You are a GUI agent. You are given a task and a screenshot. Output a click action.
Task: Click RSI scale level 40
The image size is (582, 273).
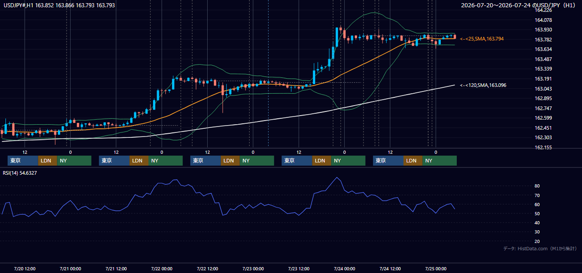pos(537,222)
